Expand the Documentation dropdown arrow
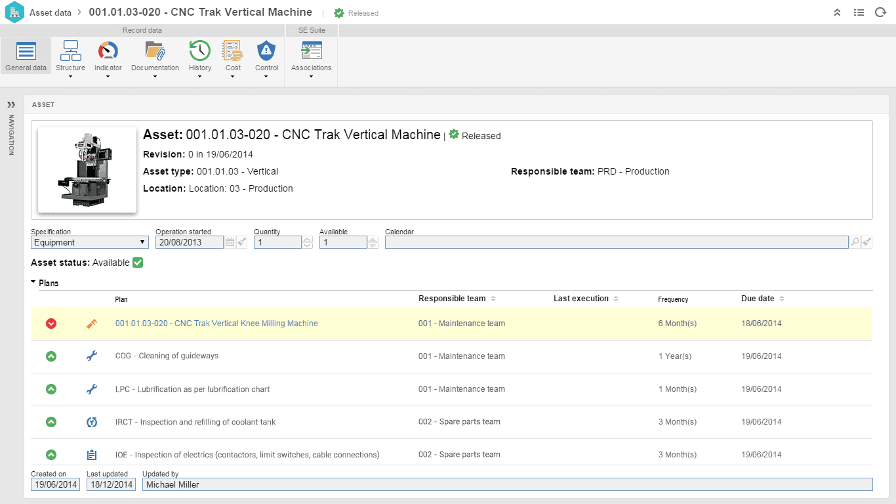The image size is (896, 504). pyautogui.click(x=155, y=77)
